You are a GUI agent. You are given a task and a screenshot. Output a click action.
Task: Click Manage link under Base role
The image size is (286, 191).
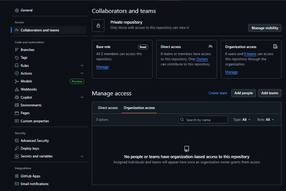102,67
